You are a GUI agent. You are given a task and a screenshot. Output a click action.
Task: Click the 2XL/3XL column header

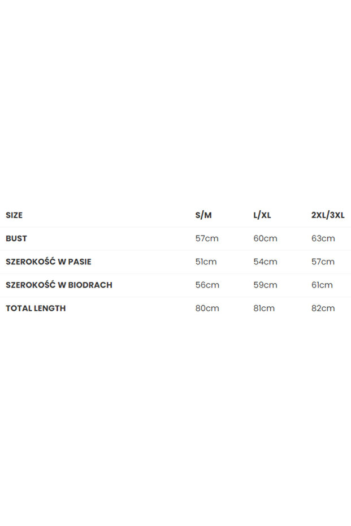[328, 215]
